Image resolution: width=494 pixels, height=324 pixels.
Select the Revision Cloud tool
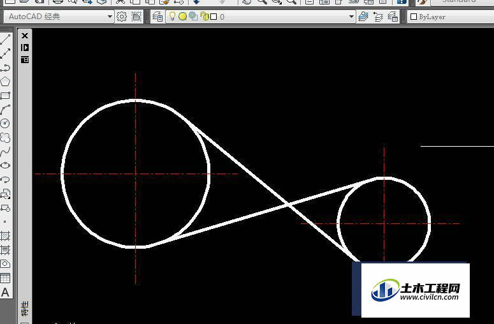[x=5, y=137]
